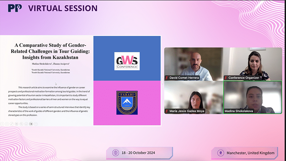Click the location pin beside Manchester
286x161 pixels.
coord(220,153)
